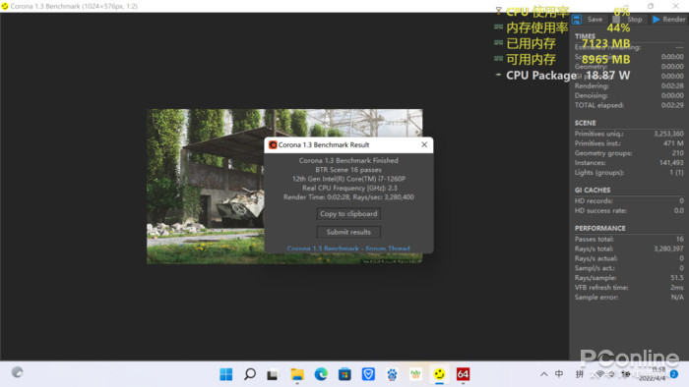Click the 'Rays/sample' value 51.5

point(677,278)
